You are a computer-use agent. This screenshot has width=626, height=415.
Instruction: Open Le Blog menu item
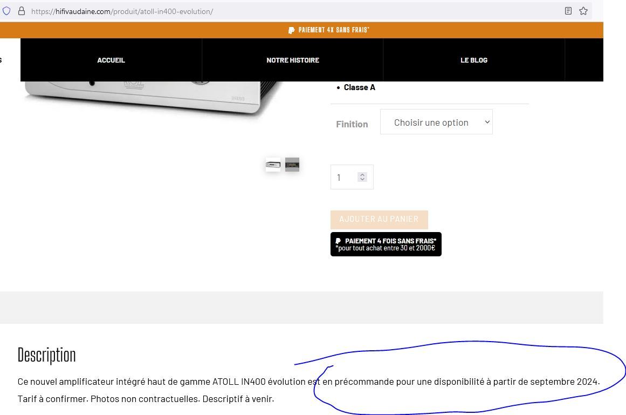[474, 60]
